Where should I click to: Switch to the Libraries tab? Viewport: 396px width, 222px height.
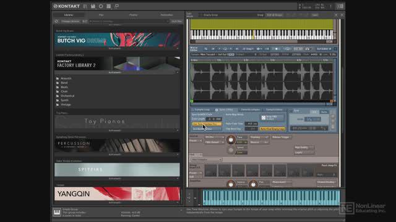69,15
